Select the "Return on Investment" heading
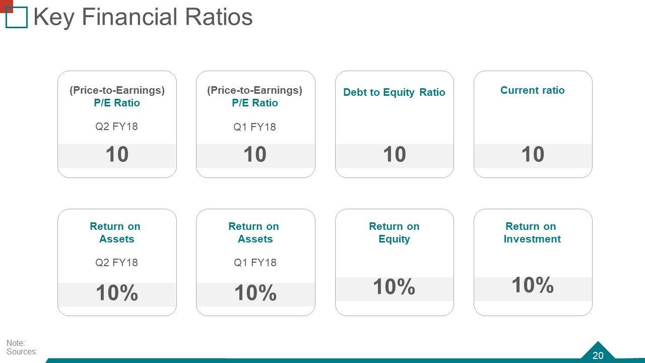Screen dimensions: 645x363 click(532, 232)
